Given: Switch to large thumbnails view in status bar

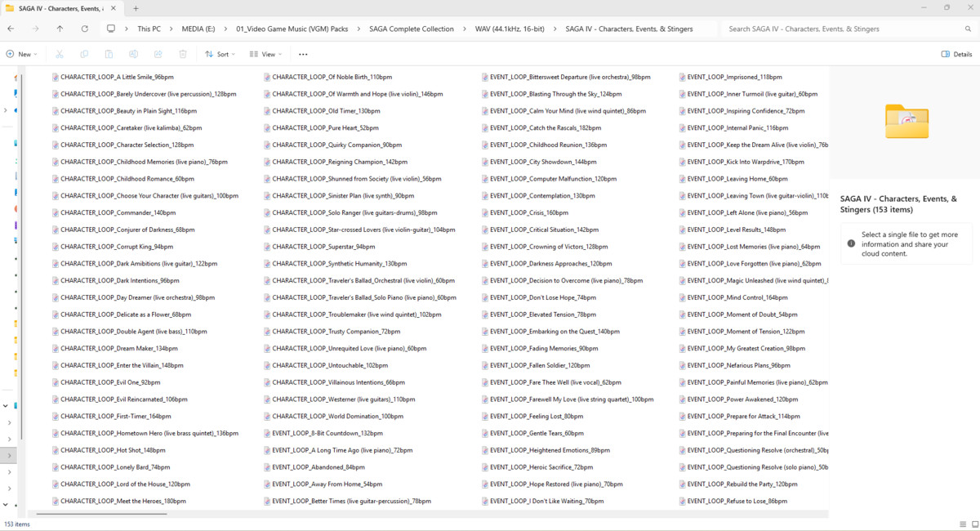Looking at the screenshot, I should pos(975,524).
